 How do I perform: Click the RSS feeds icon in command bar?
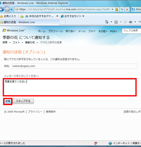[116, 22]
